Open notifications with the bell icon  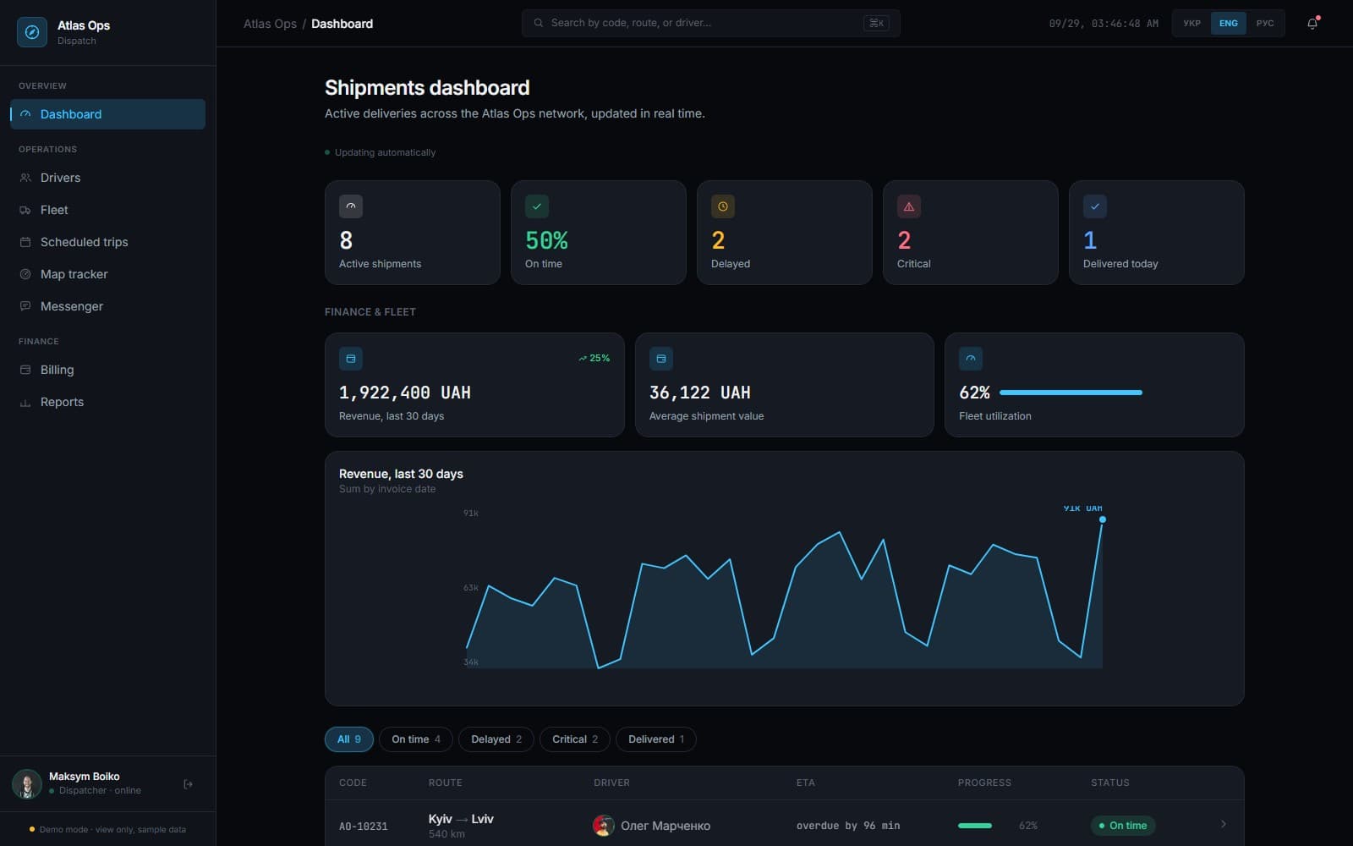tap(1312, 24)
